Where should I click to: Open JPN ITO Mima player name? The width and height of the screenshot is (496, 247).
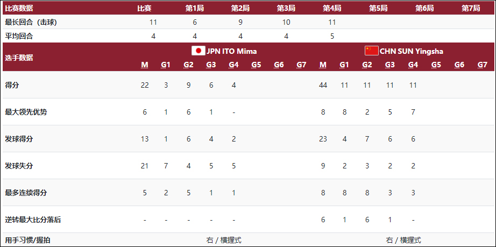point(231,51)
